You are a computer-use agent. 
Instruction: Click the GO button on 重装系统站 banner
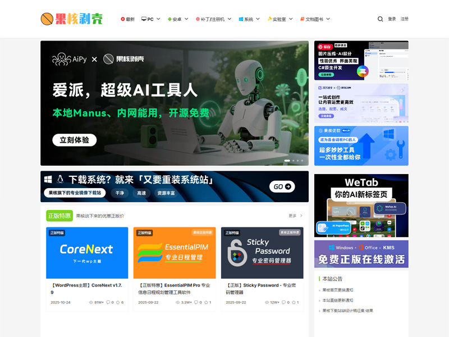(x=282, y=185)
